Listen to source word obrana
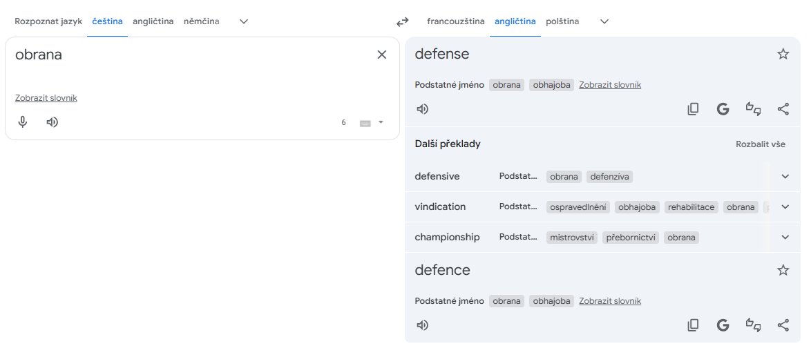 point(53,122)
